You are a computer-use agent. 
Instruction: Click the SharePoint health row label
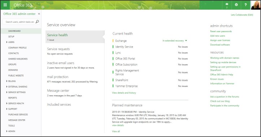coord(122,80)
